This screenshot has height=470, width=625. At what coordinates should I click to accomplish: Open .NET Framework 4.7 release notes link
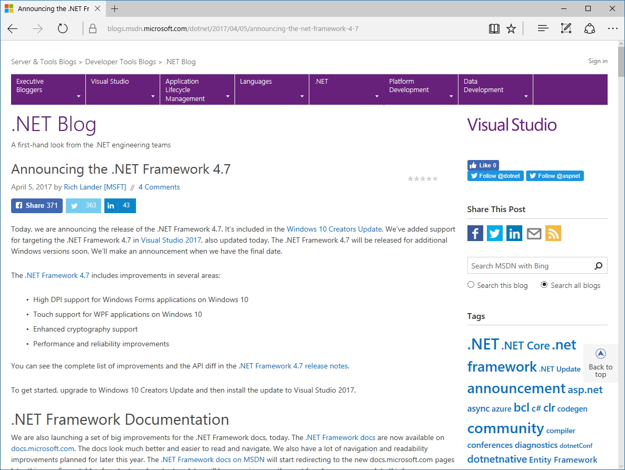click(x=293, y=366)
